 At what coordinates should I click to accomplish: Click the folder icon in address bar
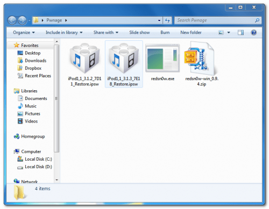tap(36, 20)
